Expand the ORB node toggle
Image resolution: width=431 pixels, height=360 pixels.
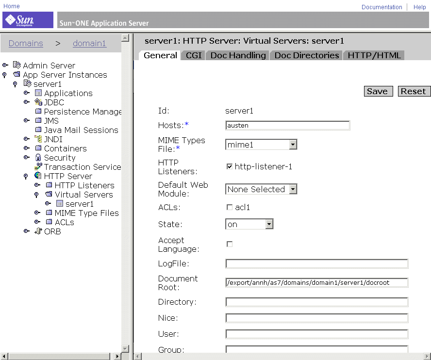pos(27,231)
